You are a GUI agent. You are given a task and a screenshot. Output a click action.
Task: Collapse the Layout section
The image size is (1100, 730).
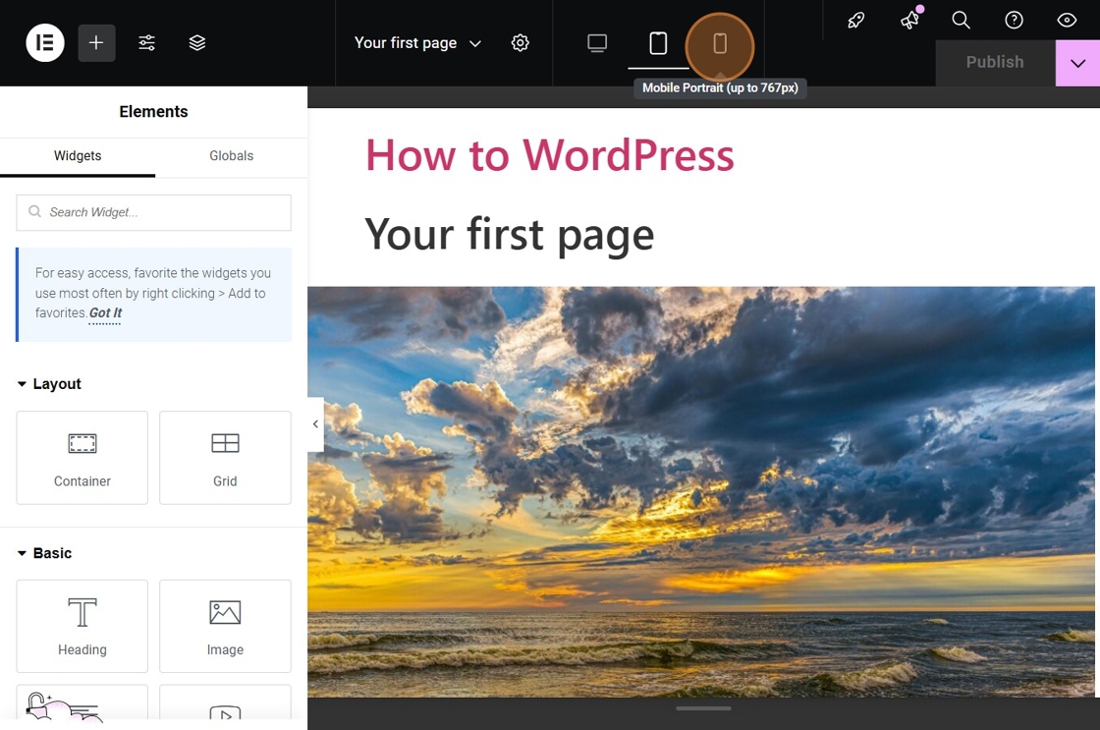point(49,384)
